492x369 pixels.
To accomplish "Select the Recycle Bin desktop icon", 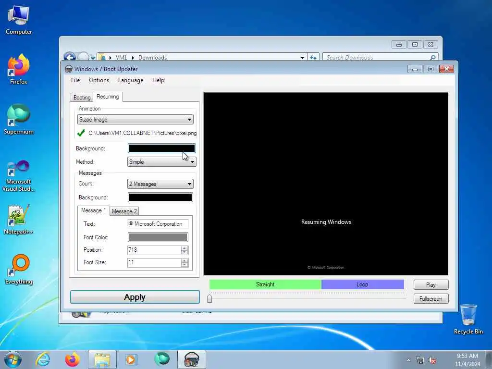I will click(x=468, y=319).
